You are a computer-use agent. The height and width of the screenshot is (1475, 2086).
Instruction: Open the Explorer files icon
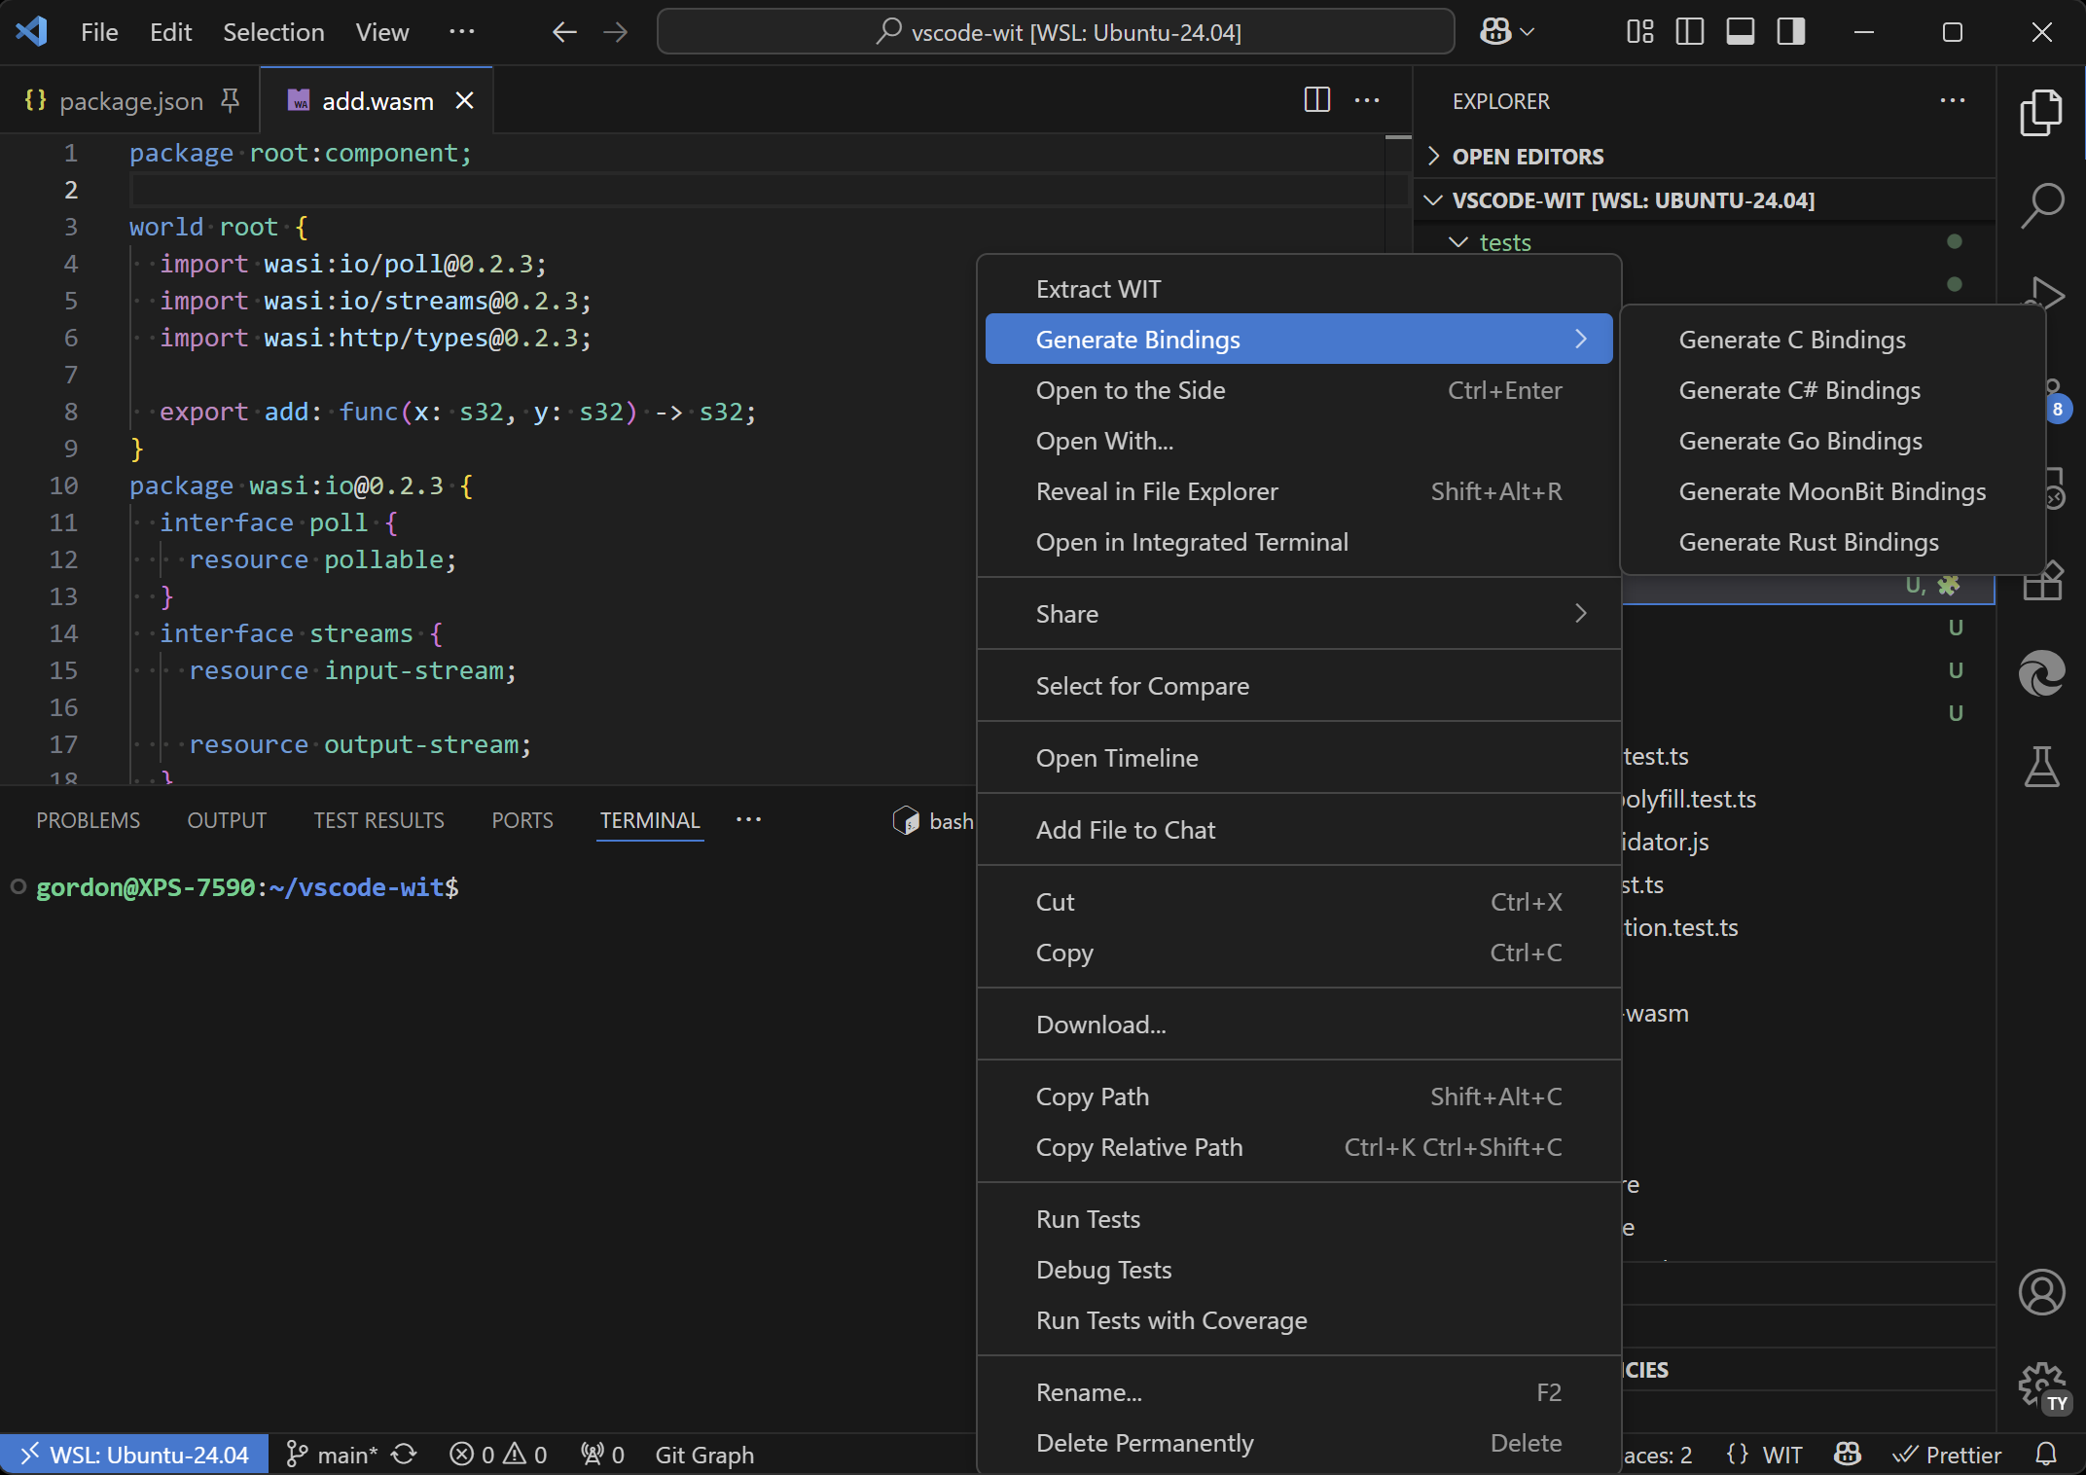coord(2041,114)
